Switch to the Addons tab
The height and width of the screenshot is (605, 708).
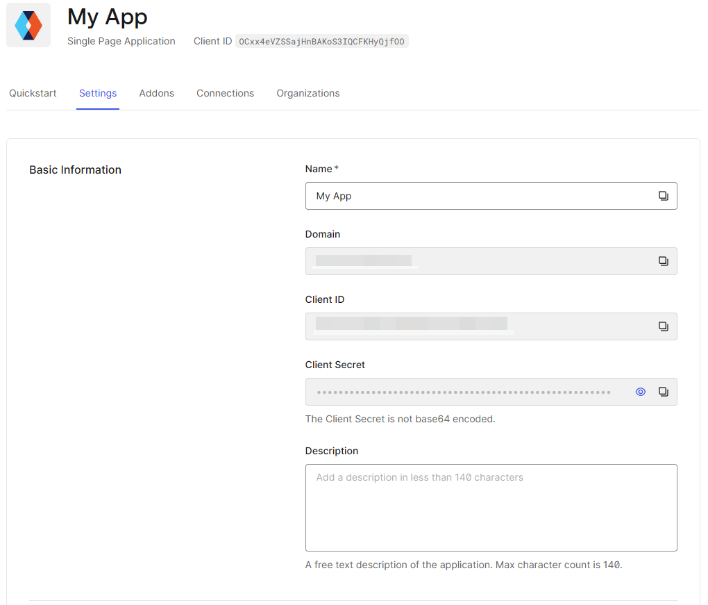click(156, 93)
